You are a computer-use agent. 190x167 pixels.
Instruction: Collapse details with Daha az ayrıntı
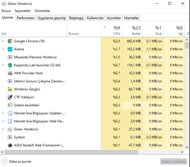point(17,161)
